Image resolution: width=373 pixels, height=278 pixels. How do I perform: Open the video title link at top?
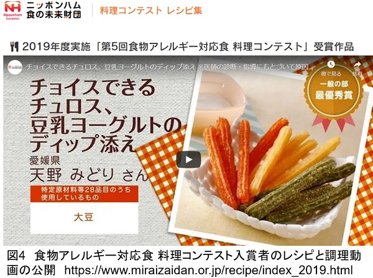(x=169, y=67)
